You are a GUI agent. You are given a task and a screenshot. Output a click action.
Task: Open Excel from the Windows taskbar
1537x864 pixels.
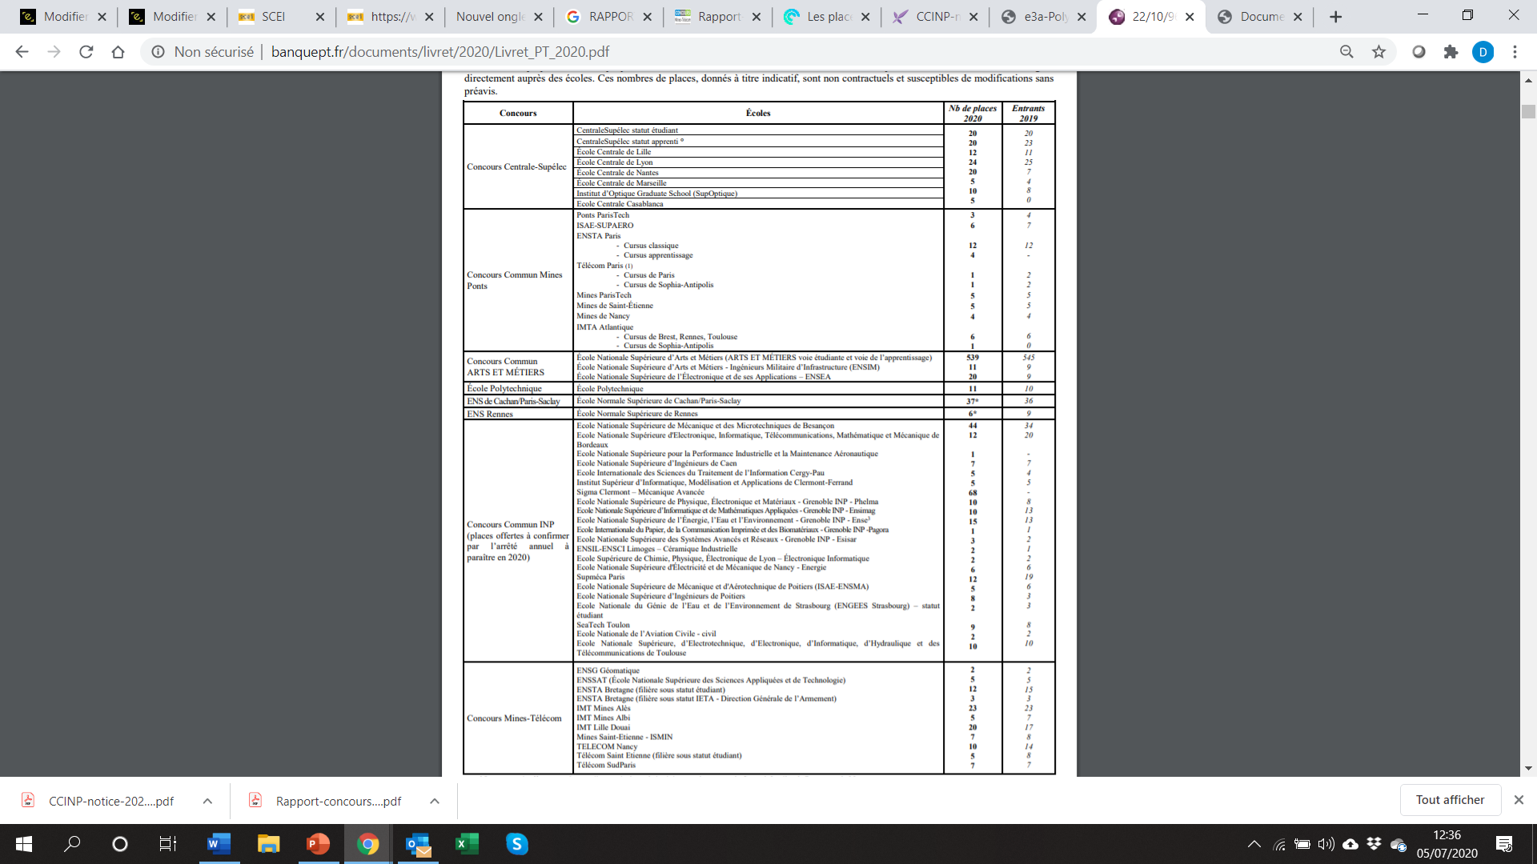[467, 844]
